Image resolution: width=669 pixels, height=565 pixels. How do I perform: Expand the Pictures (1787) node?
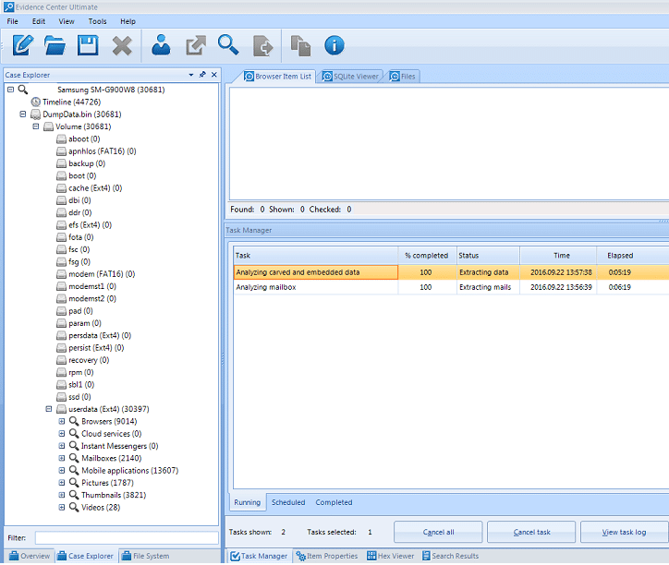62,483
